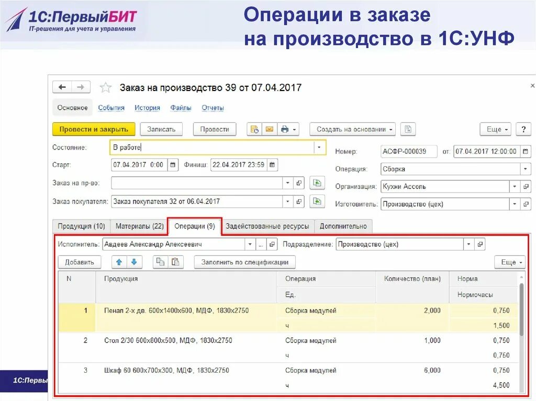
Task: Click the document movements report icon
Action: [255, 130]
